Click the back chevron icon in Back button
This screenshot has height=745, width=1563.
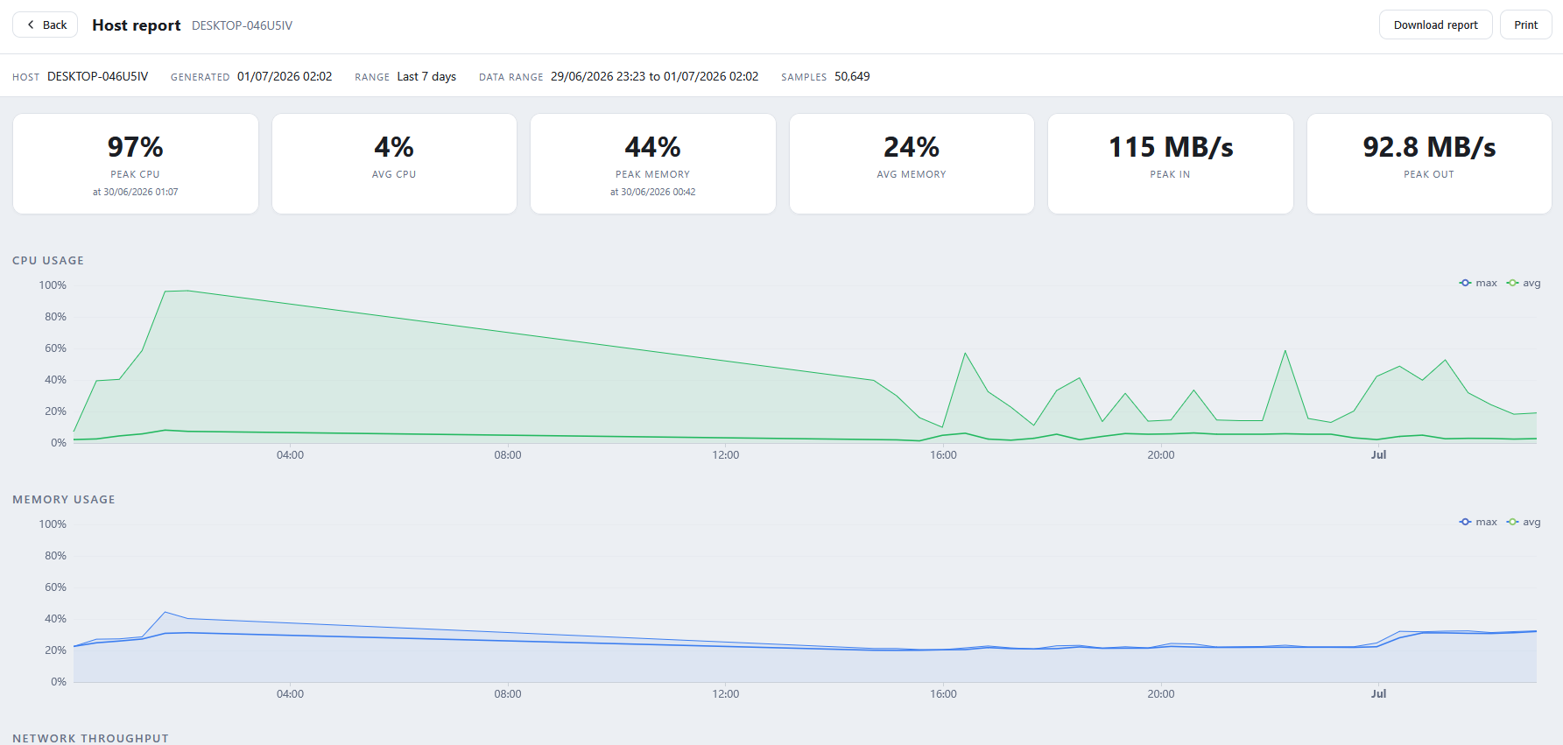31,25
